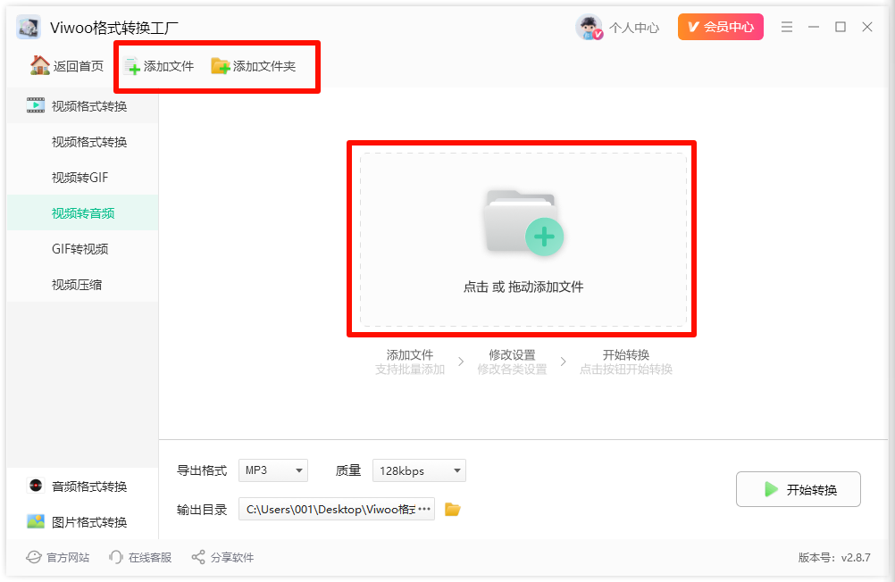The image size is (895, 582).
Task: Click the 导出格式 label
Action: [x=202, y=470]
